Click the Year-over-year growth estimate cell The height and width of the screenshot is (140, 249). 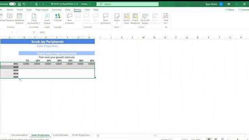(x=57, y=57)
